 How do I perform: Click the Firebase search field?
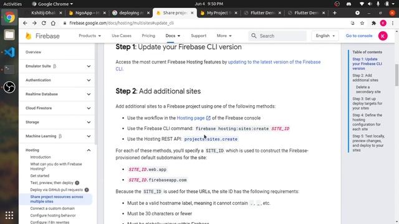click(x=277, y=36)
